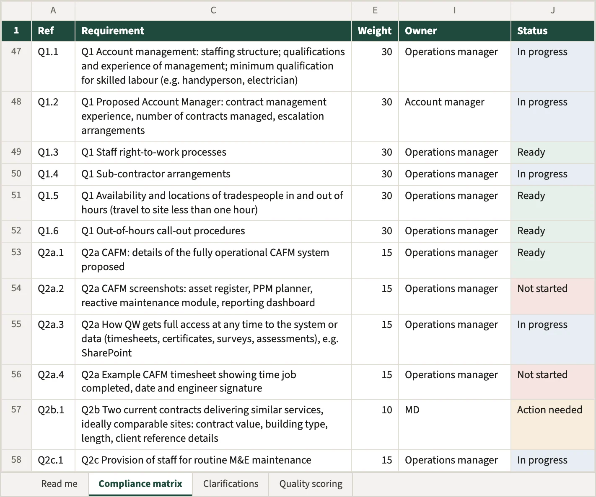Select the In progress status for Q1.4
This screenshot has height=497, width=596.
tap(553, 174)
